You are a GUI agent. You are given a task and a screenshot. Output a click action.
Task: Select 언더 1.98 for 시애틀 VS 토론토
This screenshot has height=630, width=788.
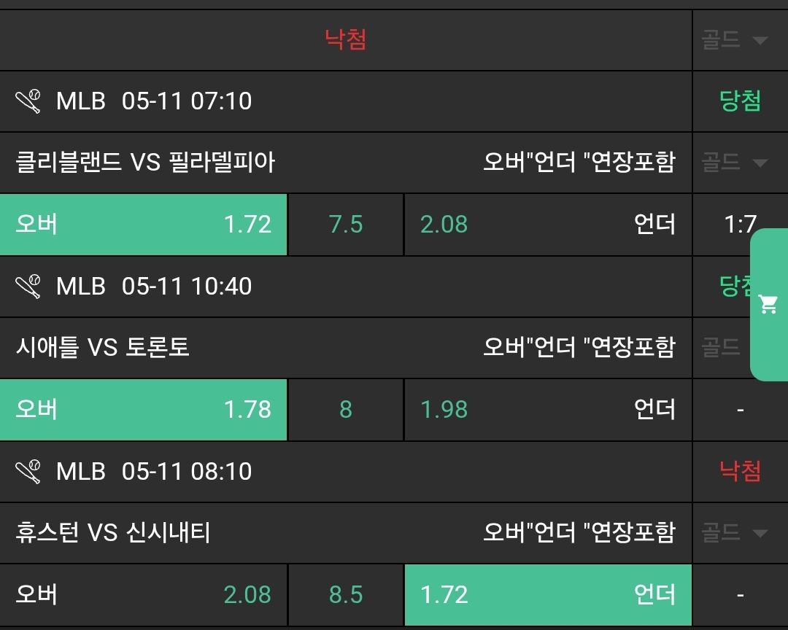coord(547,410)
